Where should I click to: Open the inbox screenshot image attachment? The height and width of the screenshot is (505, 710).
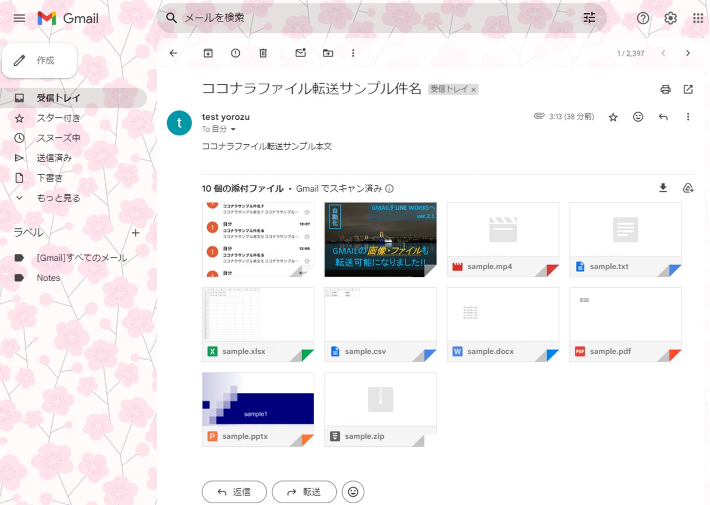coord(258,239)
